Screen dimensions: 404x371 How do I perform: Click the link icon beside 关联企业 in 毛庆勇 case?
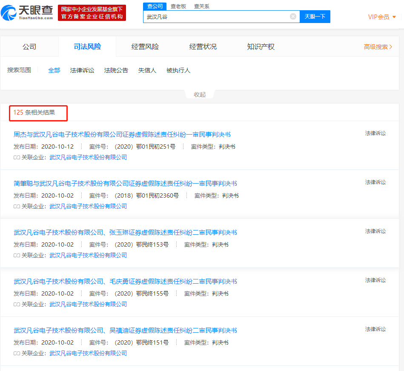tap(17, 305)
